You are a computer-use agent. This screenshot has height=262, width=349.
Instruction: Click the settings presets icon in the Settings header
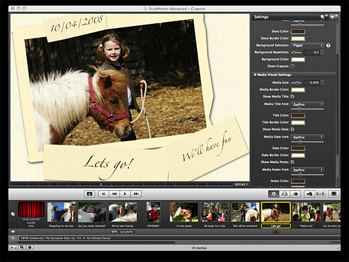click(323, 17)
